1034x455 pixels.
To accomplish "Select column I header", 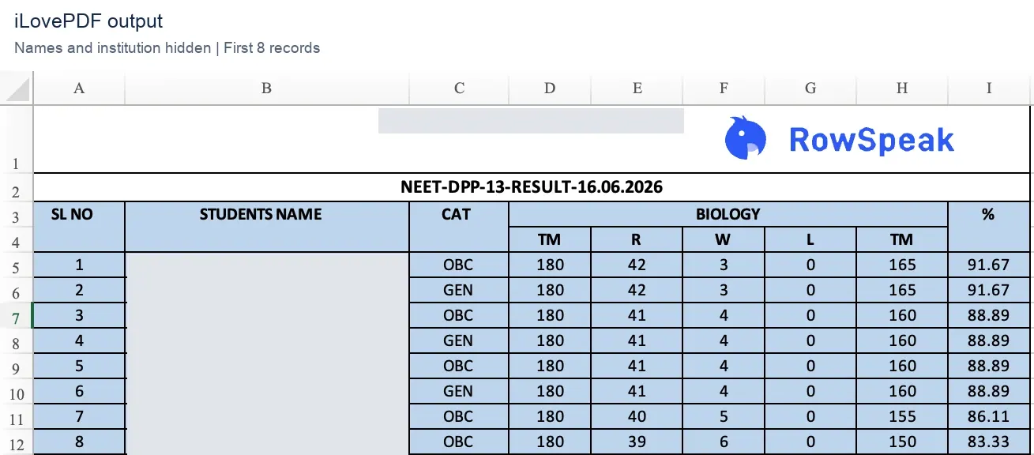I will 989,88.
